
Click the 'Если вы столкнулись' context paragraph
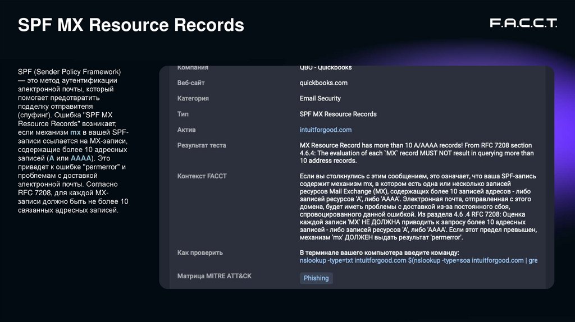click(x=418, y=206)
